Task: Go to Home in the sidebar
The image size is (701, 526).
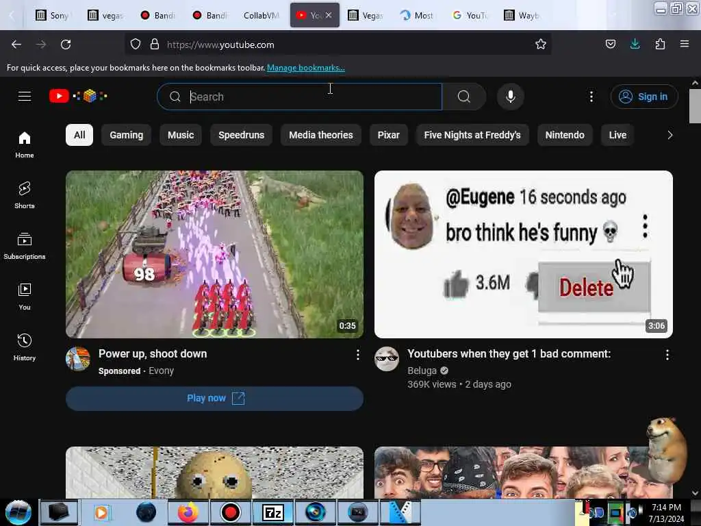Action: (x=25, y=145)
